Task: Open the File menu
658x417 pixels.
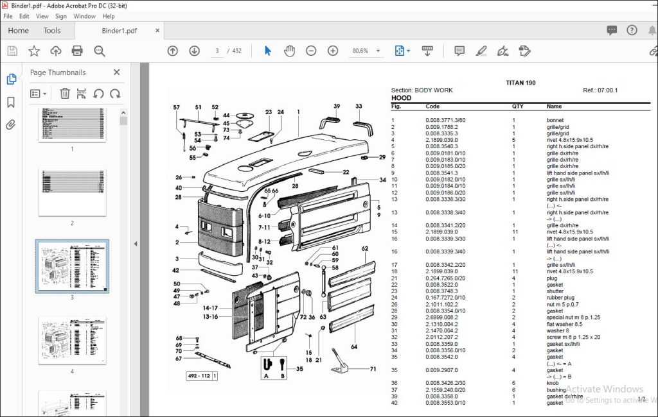Action: point(8,16)
